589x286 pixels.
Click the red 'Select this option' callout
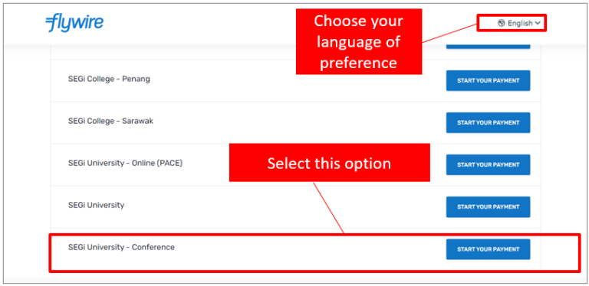click(330, 163)
